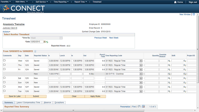199x112 pixels.
Task: Click the green refresh icon next to Date
Action: 47,42
